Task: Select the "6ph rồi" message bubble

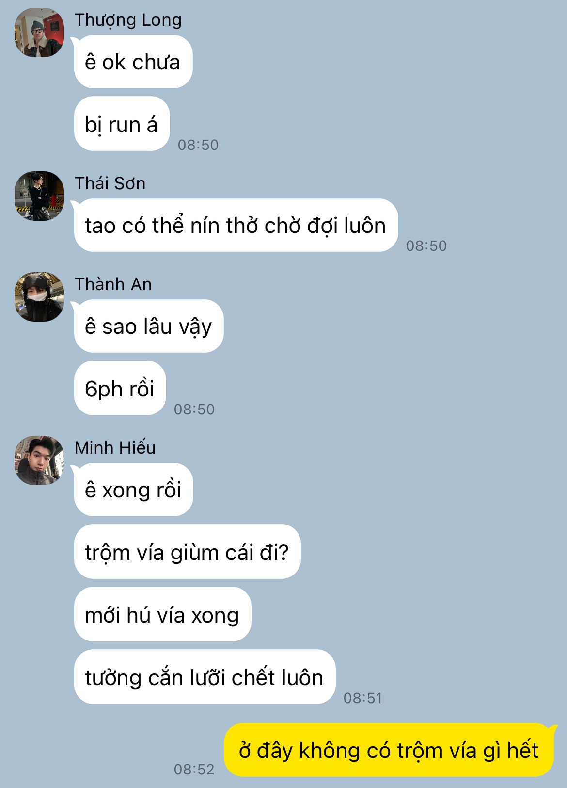Action: tap(120, 388)
